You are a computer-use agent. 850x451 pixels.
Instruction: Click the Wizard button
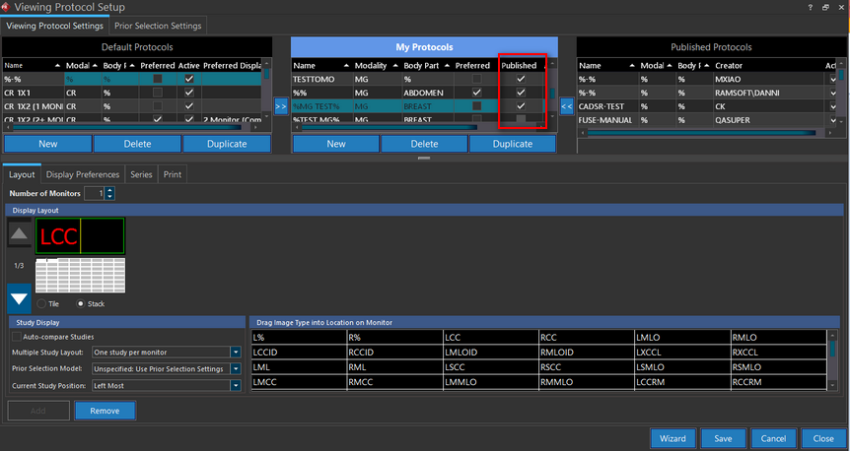(x=673, y=438)
